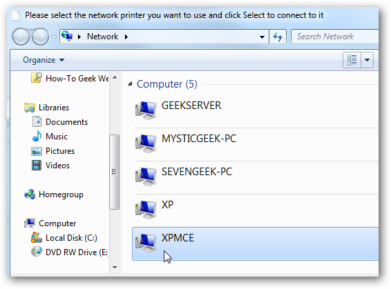Click the Videos filmstrip icon
This screenshot has width=391, height=289.
[x=37, y=166]
